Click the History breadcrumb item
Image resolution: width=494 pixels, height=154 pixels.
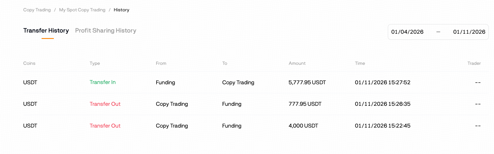(121, 10)
